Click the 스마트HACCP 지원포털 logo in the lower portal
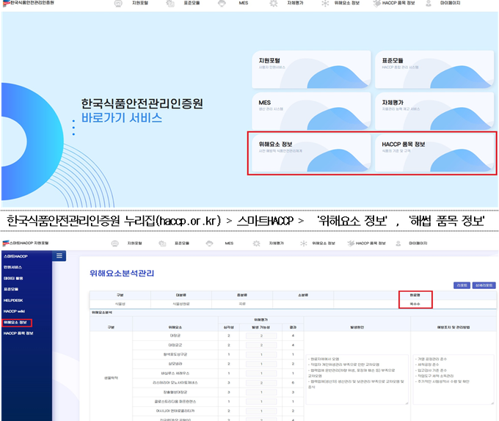The height and width of the screenshot is (421, 499). pos(26,243)
